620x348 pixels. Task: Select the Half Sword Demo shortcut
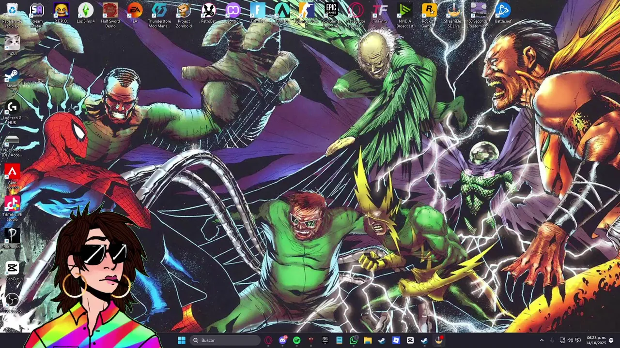pyautogui.click(x=110, y=15)
